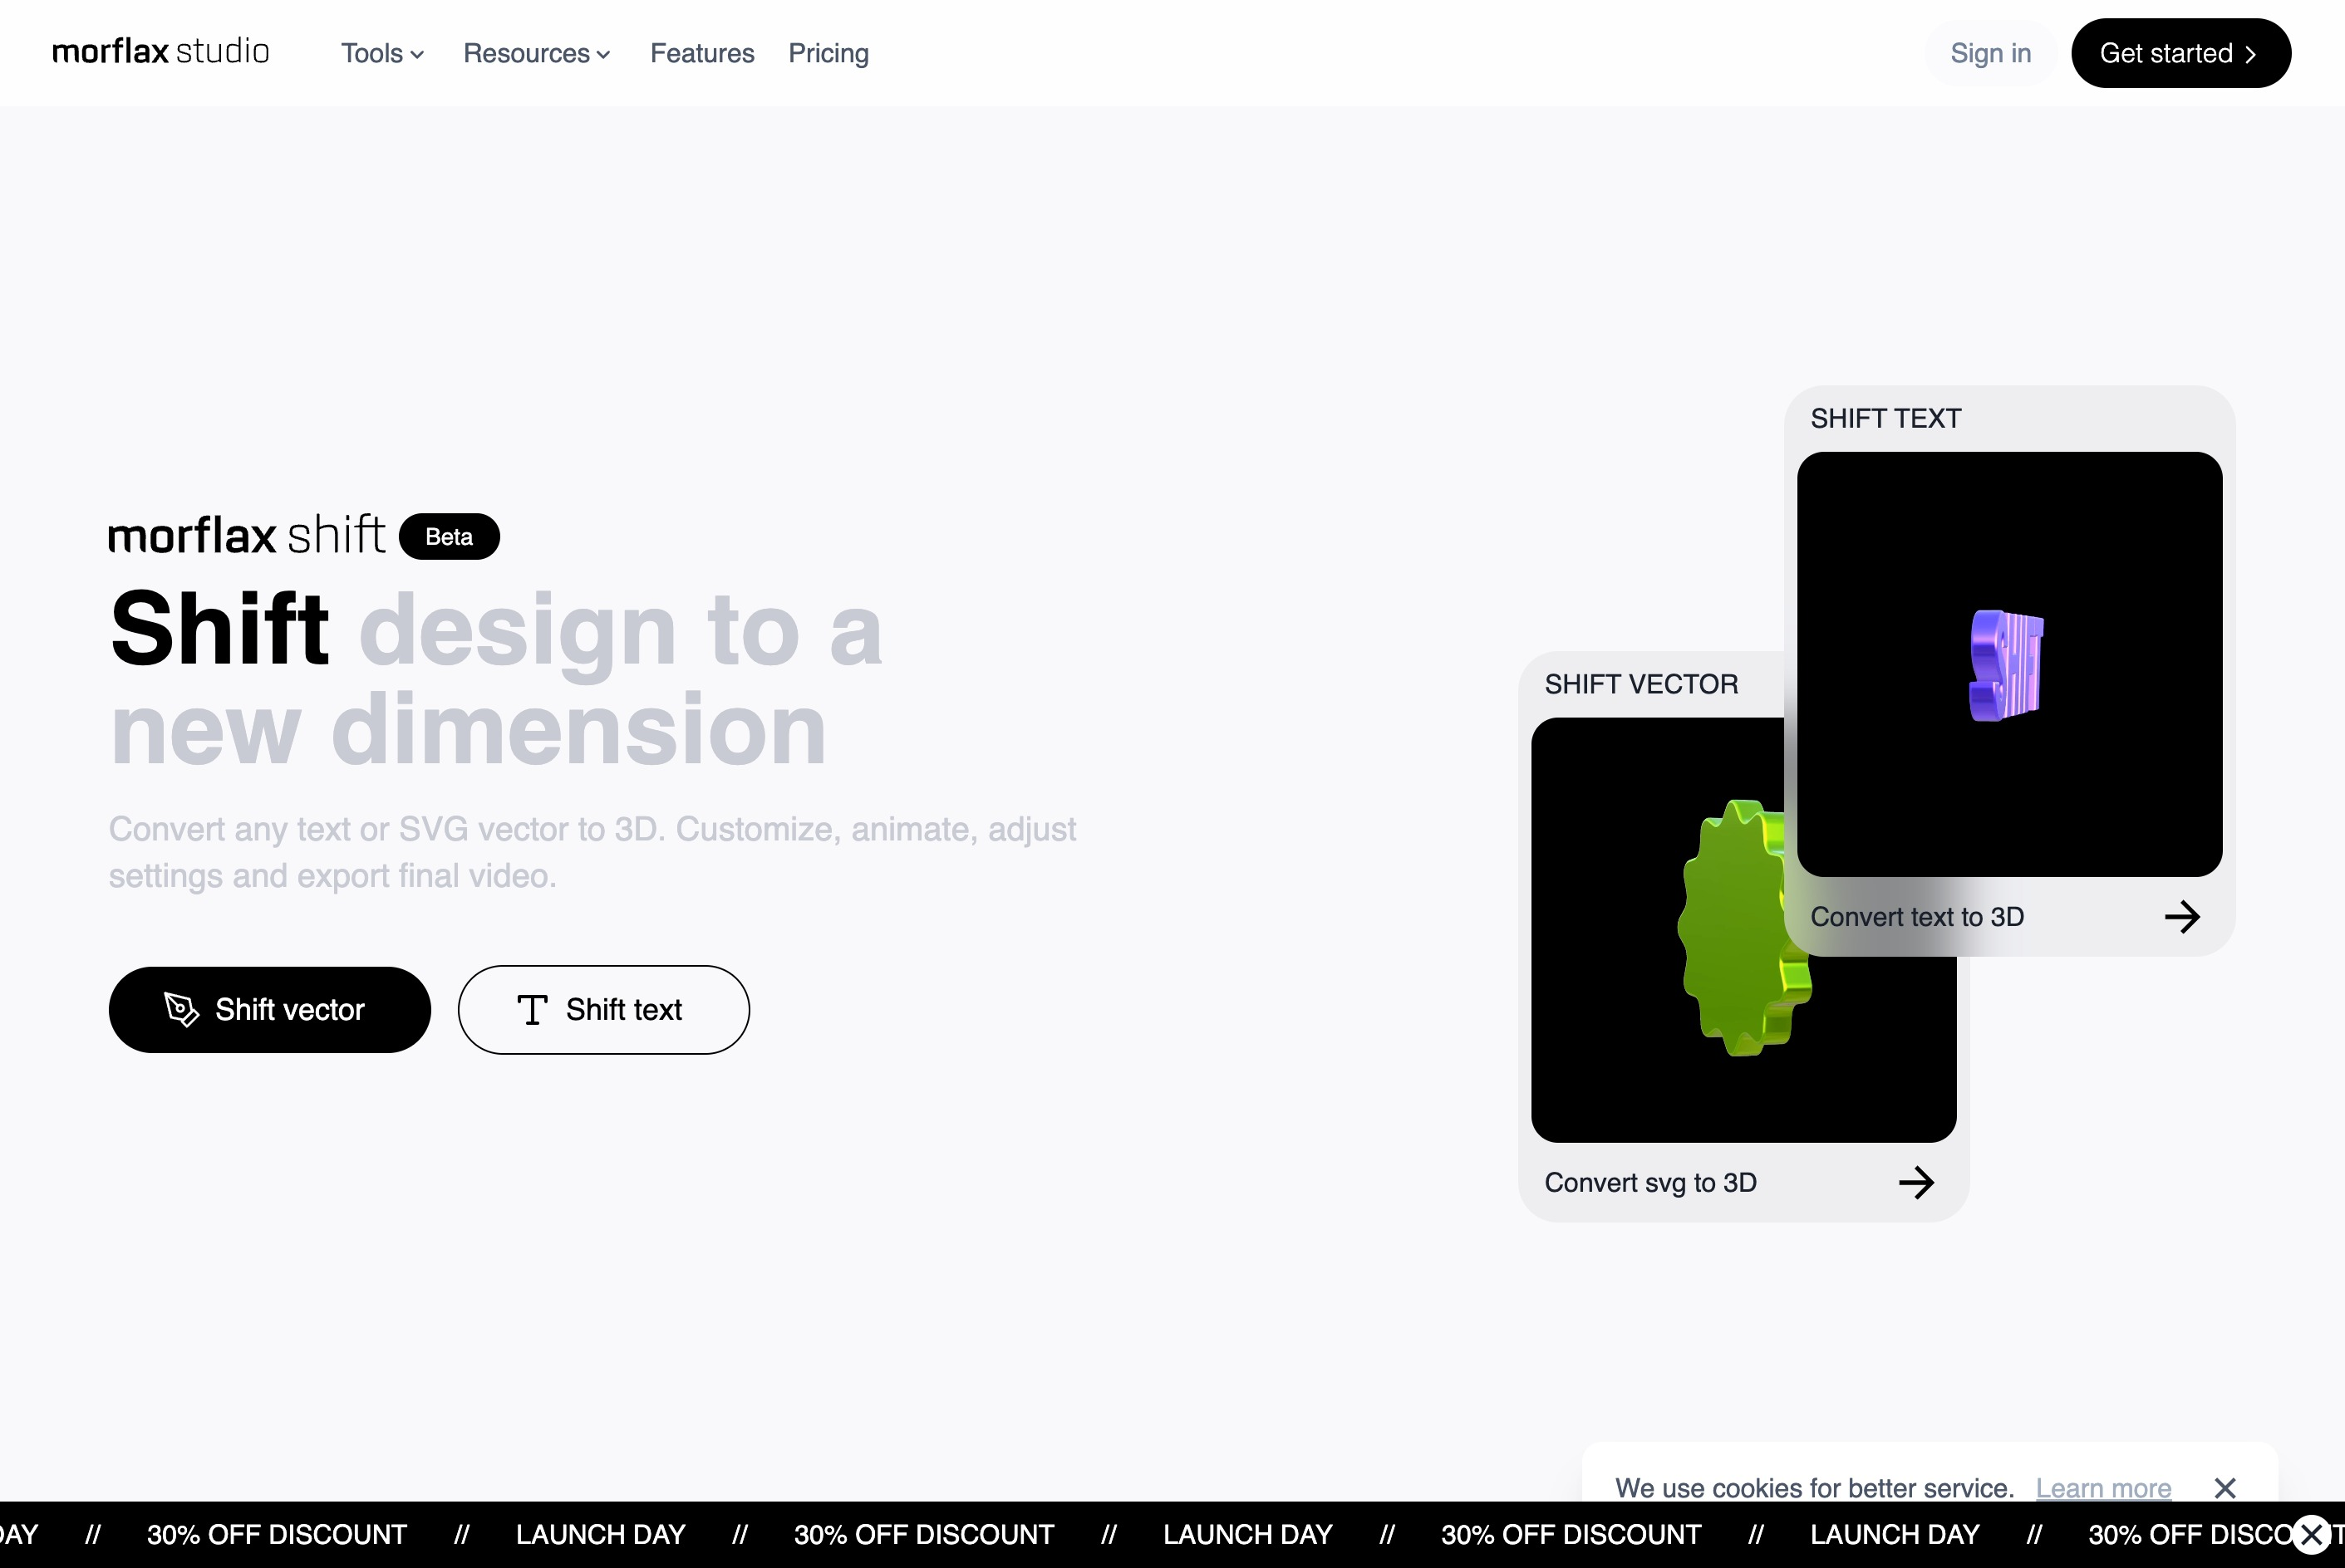Open the Learn more cookies link
Image resolution: width=2345 pixels, height=1568 pixels.
[2103, 1487]
